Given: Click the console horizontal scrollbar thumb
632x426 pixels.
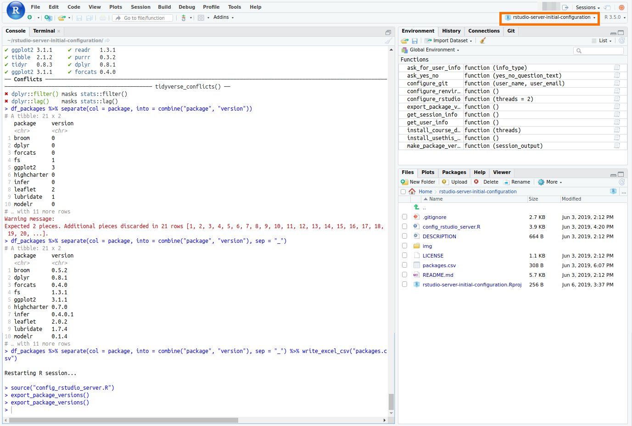Looking at the screenshot, I should pos(123,420).
